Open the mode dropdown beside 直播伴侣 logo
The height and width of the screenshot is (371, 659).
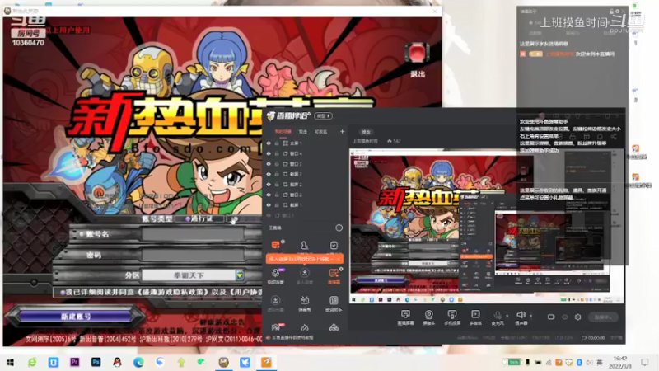point(324,115)
